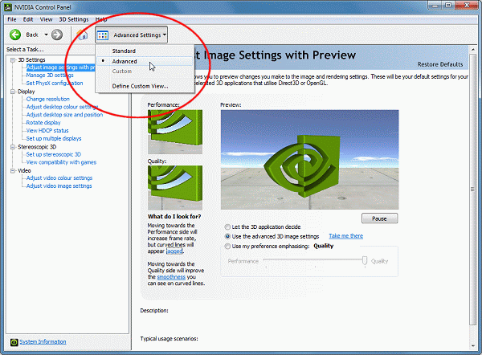Click the Advanced Settings view icon
The image size is (482, 355).
click(x=103, y=35)
